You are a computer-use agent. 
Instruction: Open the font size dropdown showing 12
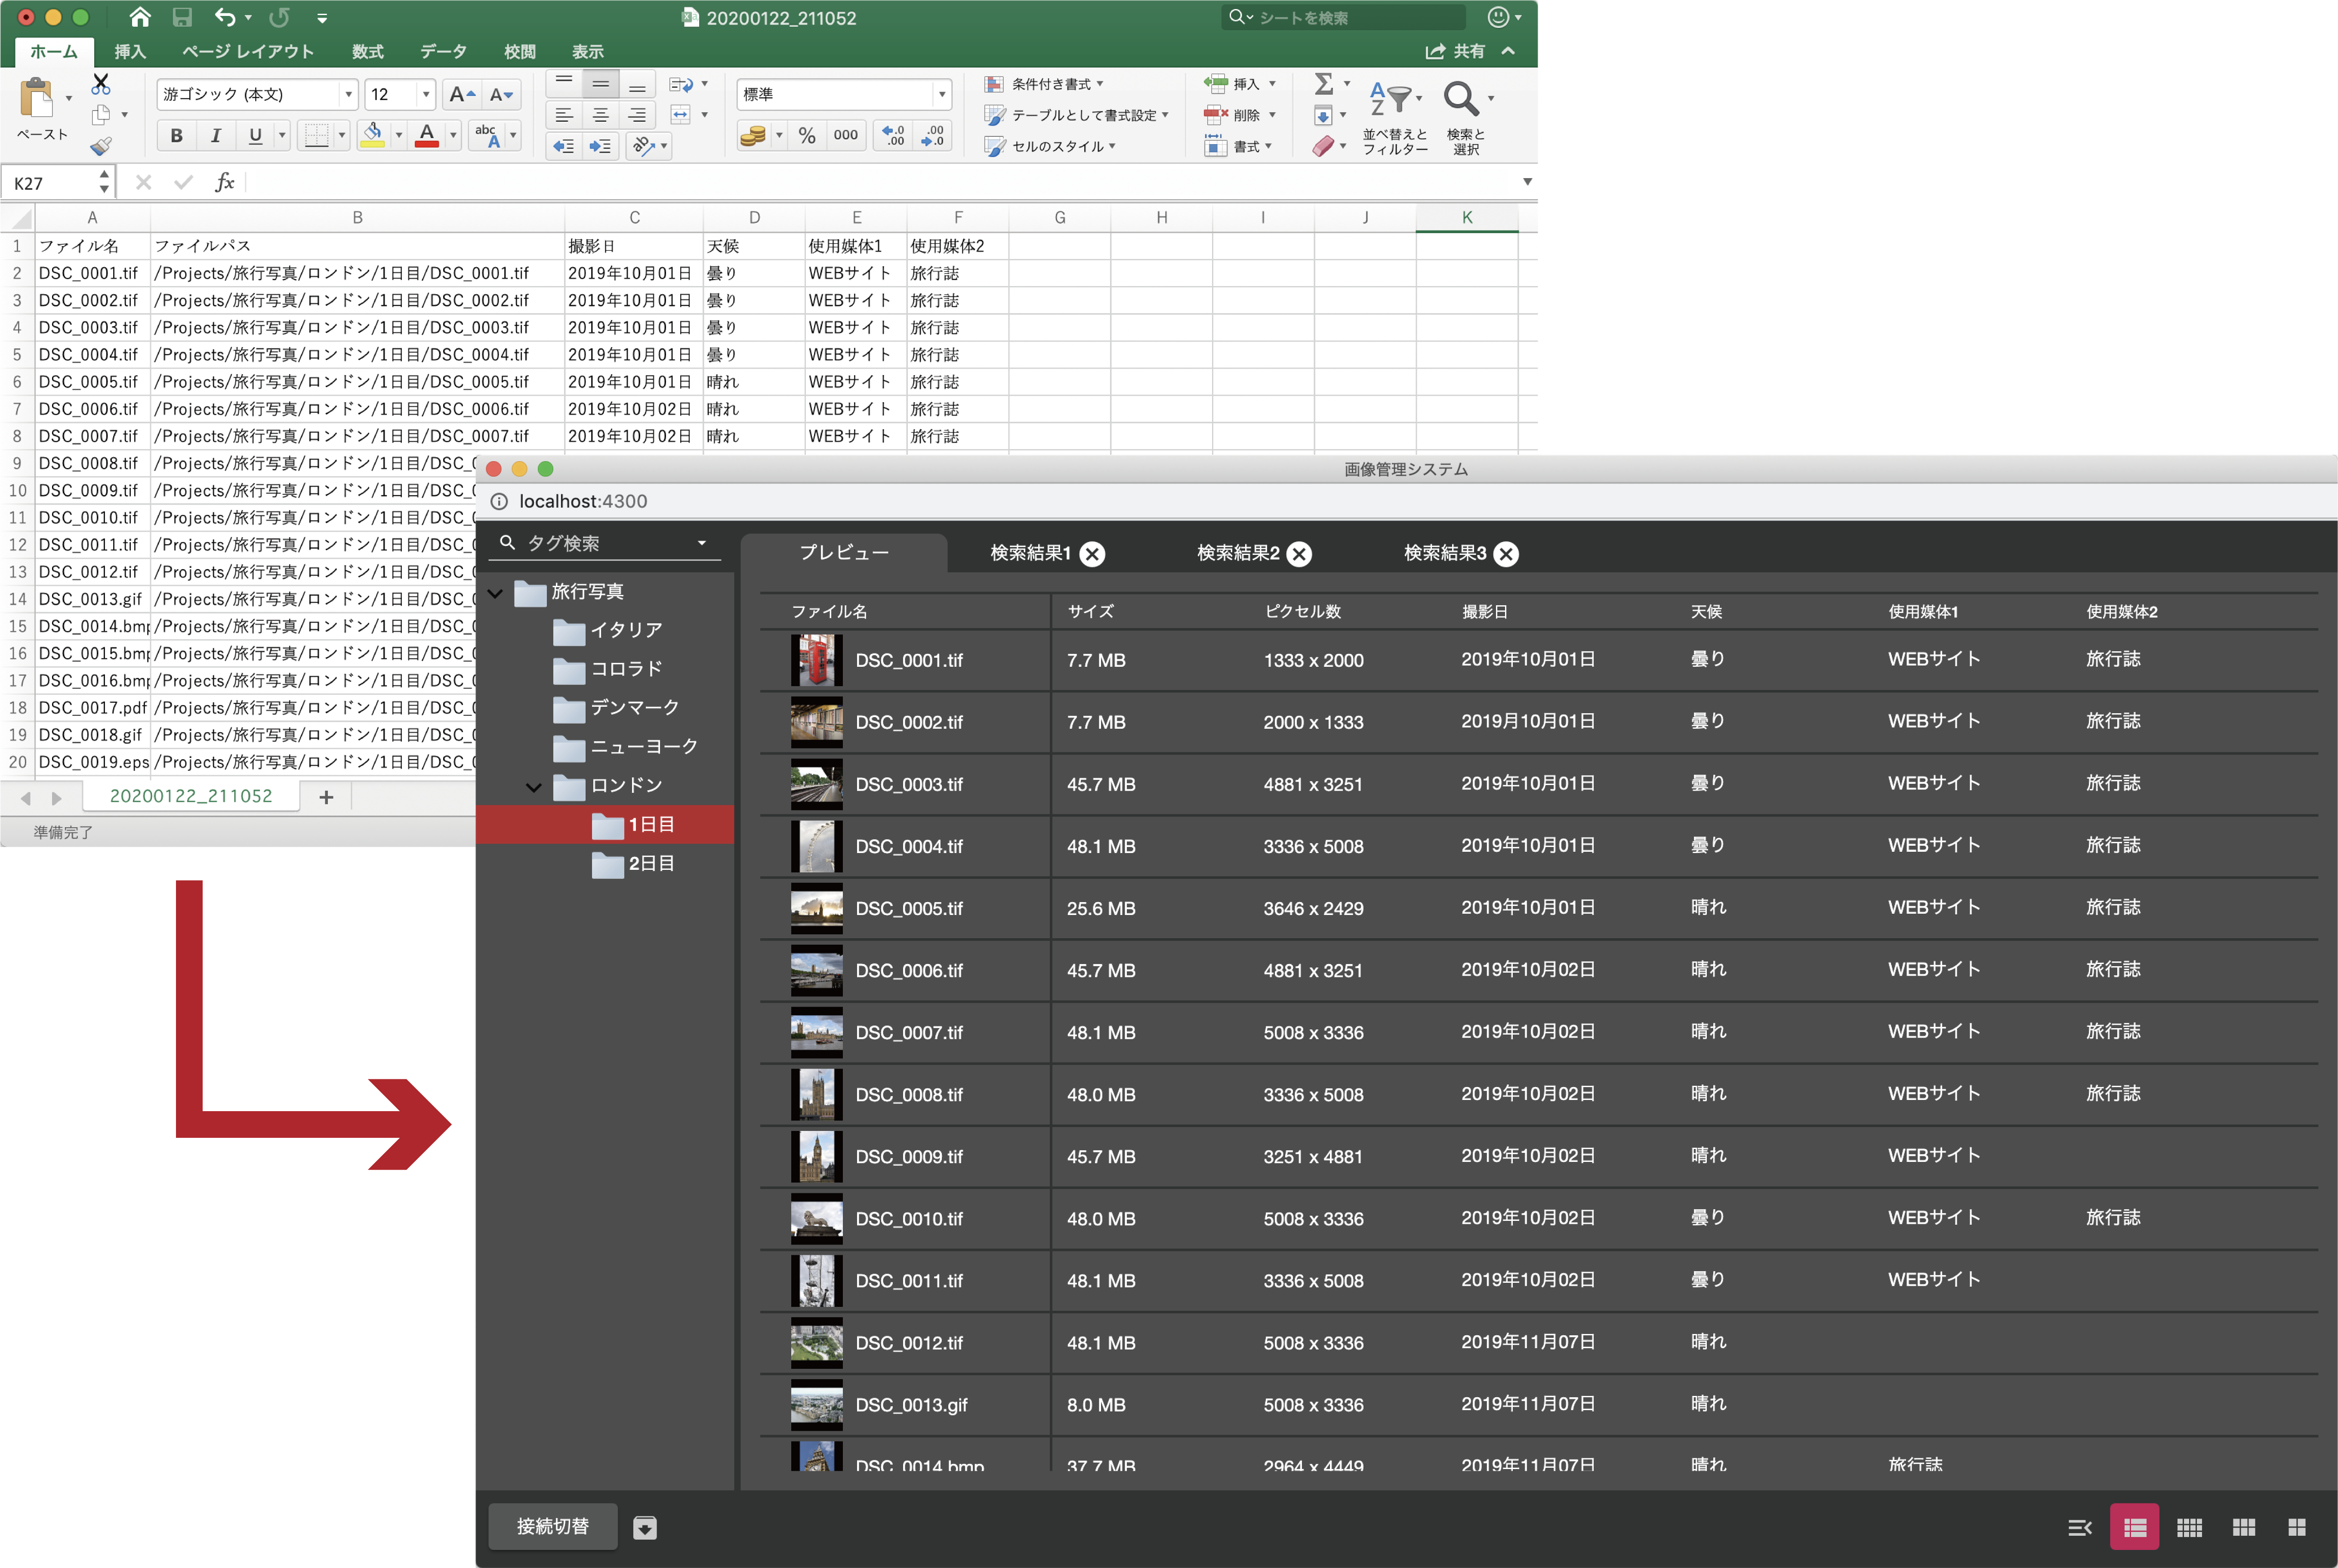pos(426,95)
